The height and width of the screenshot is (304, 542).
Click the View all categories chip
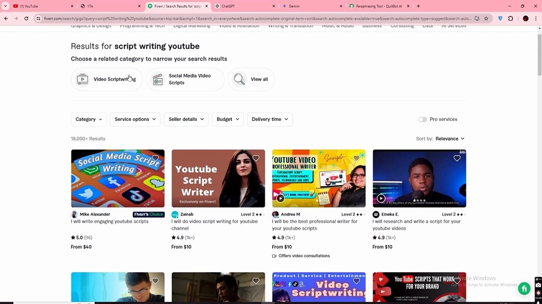tap(251, 79)
